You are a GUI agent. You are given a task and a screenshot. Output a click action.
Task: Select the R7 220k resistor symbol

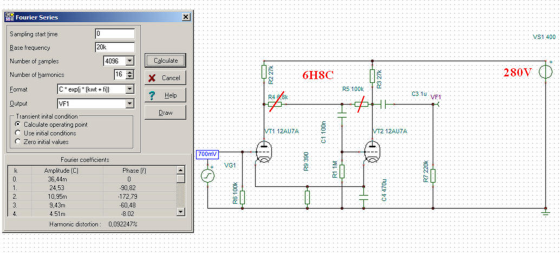pyautogui.click(x=433, y=176)
